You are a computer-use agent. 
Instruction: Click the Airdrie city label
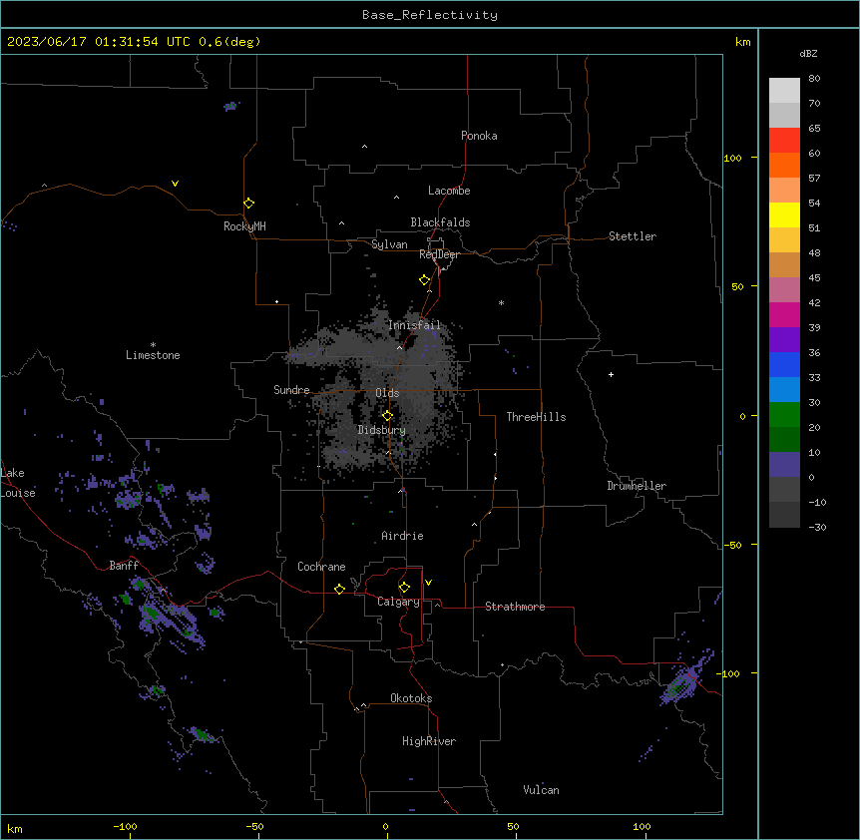(403, 536)
